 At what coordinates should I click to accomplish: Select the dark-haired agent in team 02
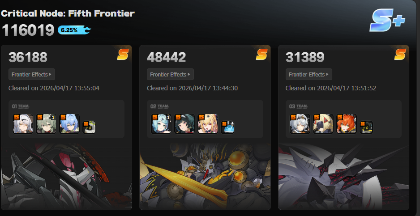pyautogui.click(x=184, y=124)
